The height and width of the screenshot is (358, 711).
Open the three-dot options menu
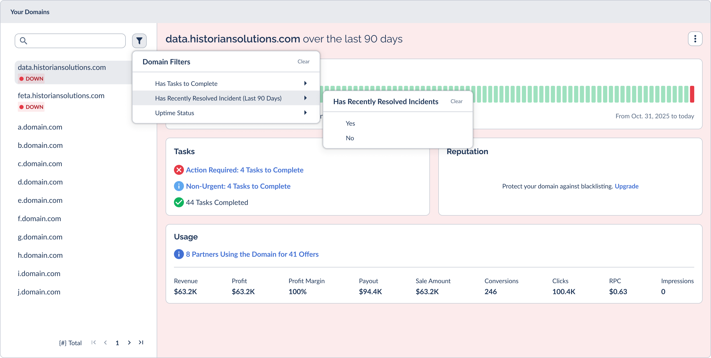(695, 39)
